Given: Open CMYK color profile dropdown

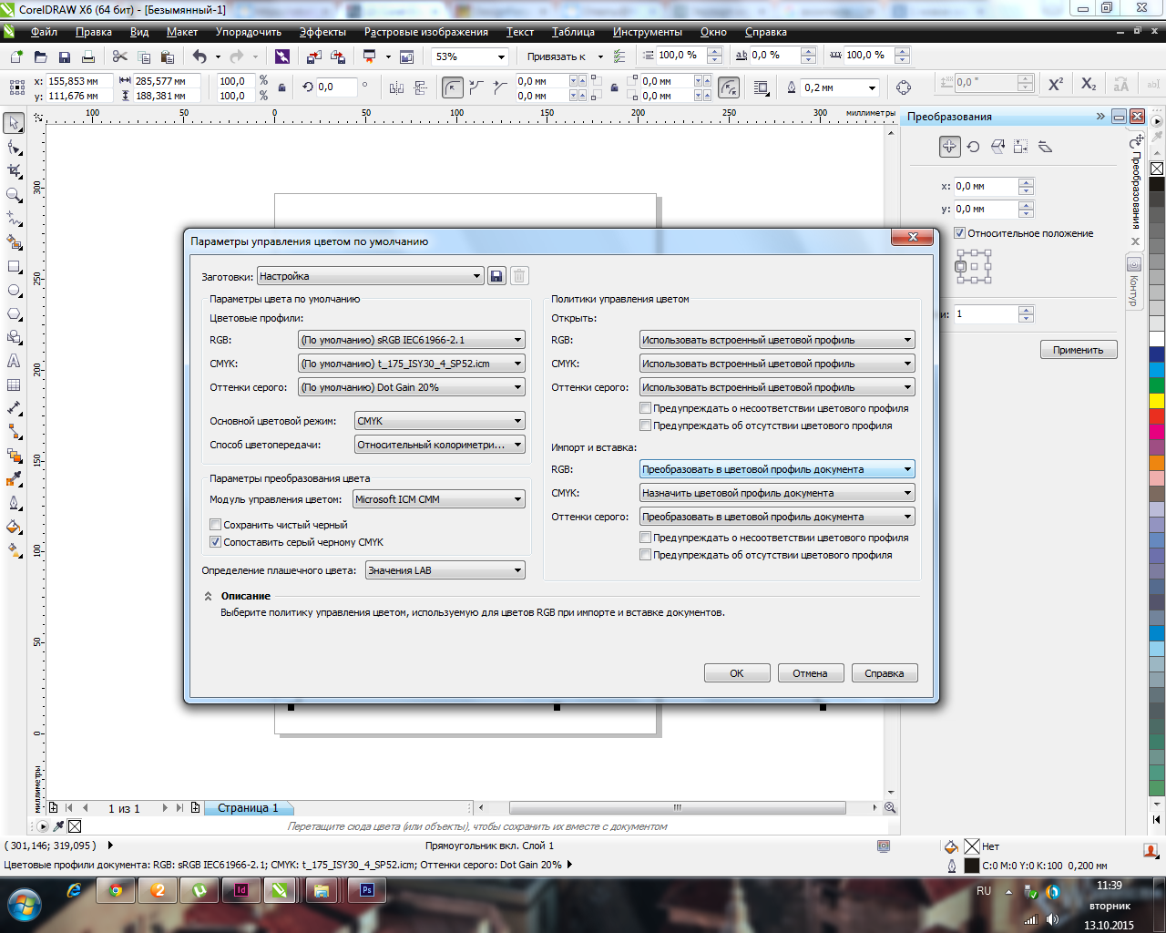Looking at the screenshot, I should click(x=412, y=364).
